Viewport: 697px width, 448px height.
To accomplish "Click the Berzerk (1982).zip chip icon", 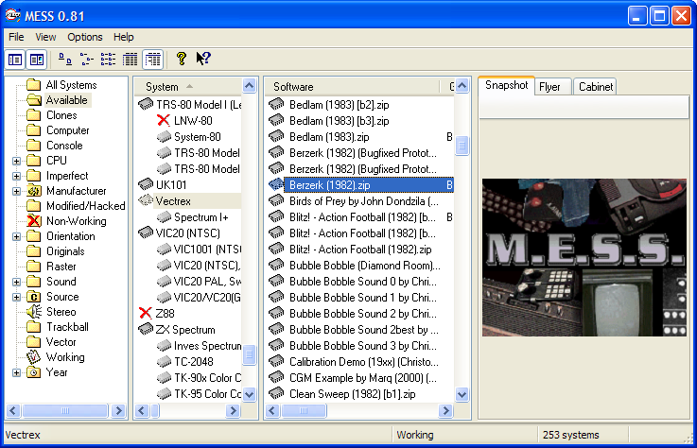I will click(x=276, y=184).
